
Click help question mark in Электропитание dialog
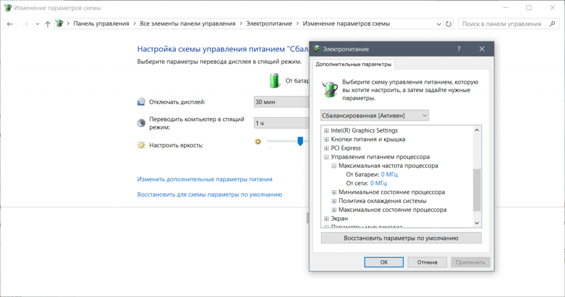(x=459, y=49)
